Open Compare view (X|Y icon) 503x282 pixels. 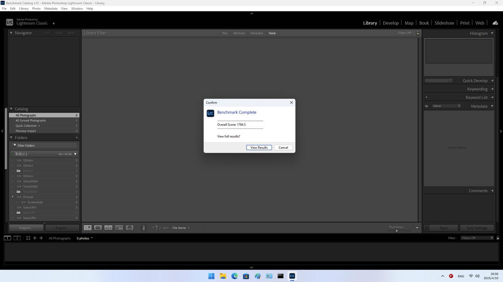[x=109, y=228]
